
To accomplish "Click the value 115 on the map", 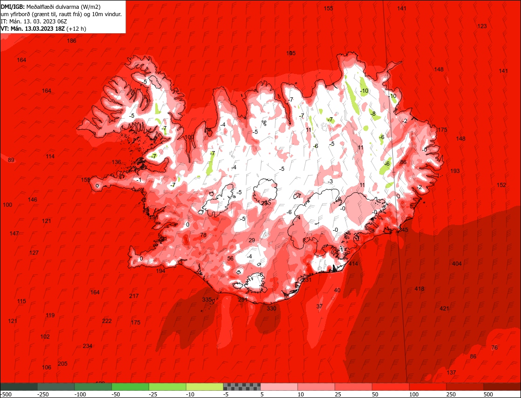I will click(21, 301).
